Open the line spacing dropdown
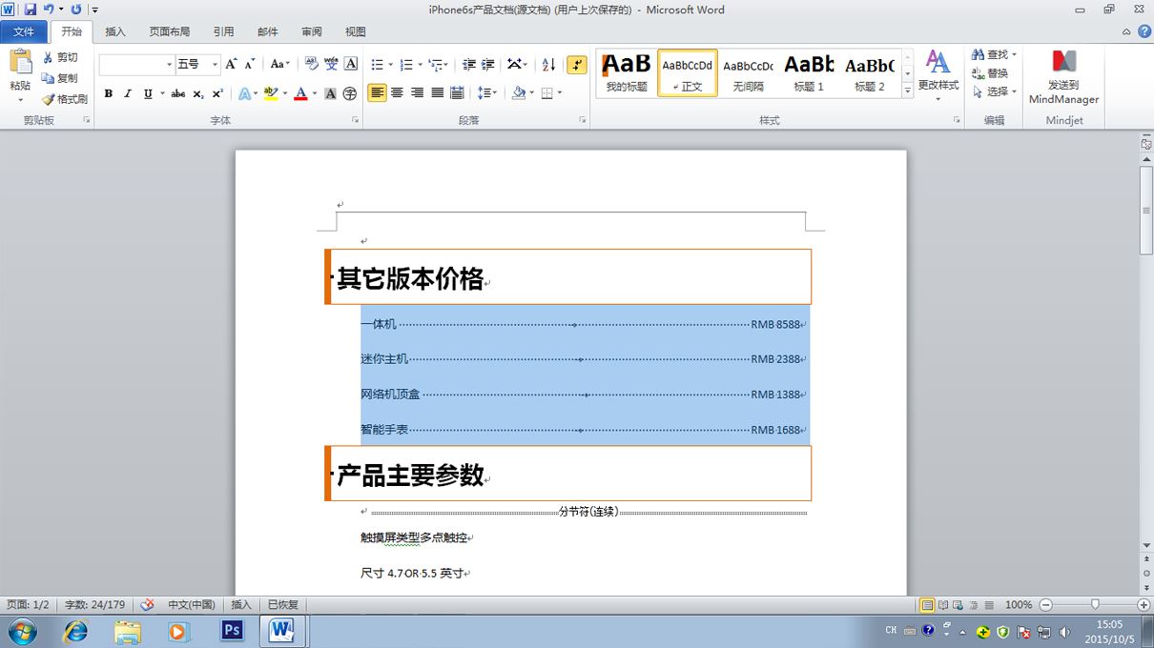This screenshot has height=648, width=1154. [x=487, y=92]
